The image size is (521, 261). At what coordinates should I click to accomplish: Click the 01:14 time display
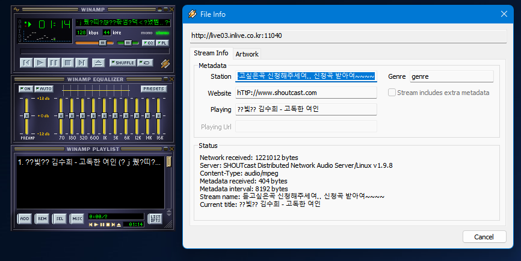coord(55,24)
